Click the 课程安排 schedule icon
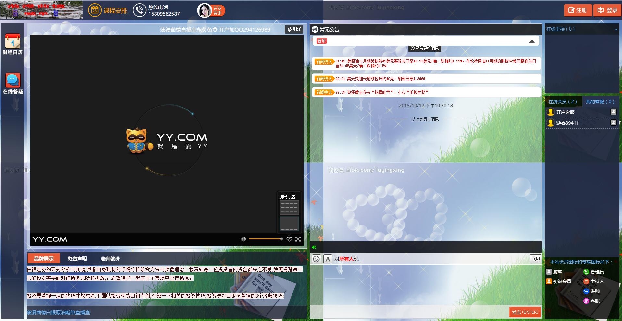 click(x=94, y=10)
